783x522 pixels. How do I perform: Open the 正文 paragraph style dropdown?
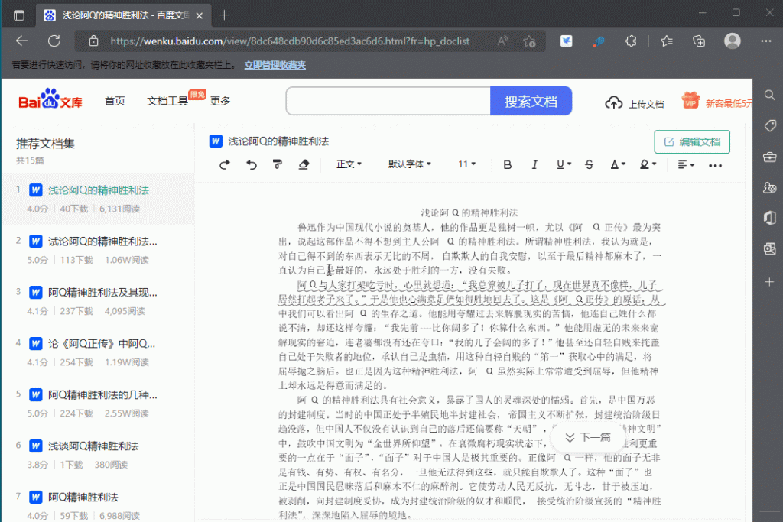click(349, 164)
